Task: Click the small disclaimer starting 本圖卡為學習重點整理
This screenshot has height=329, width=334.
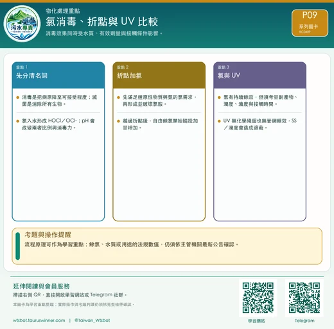Action: pyautogui.click(x=73, y=305)
